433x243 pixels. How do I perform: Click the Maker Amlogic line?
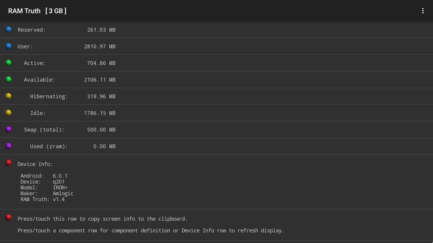47,193
